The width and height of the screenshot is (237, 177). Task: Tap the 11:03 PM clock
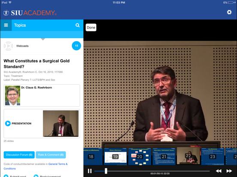point(119,3)
